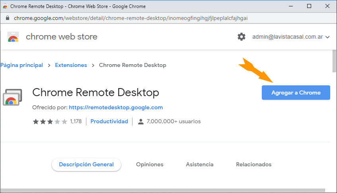Image resolution: width=337 pixels, height=193 pixels.
Task: Click the star rating icons
Action: [x=50, y=122]
